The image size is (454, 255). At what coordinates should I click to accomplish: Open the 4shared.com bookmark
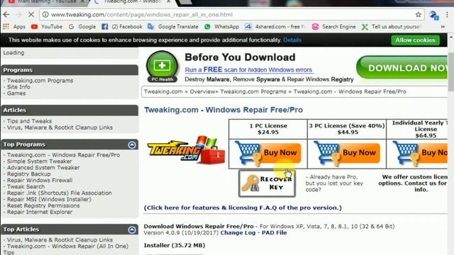coord(275,27)
